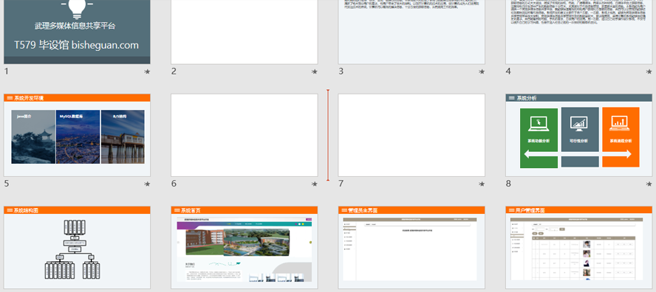Select text-filled slide 3 thumbnail
This screenshot has width=656, height=292.
(411, 32)
